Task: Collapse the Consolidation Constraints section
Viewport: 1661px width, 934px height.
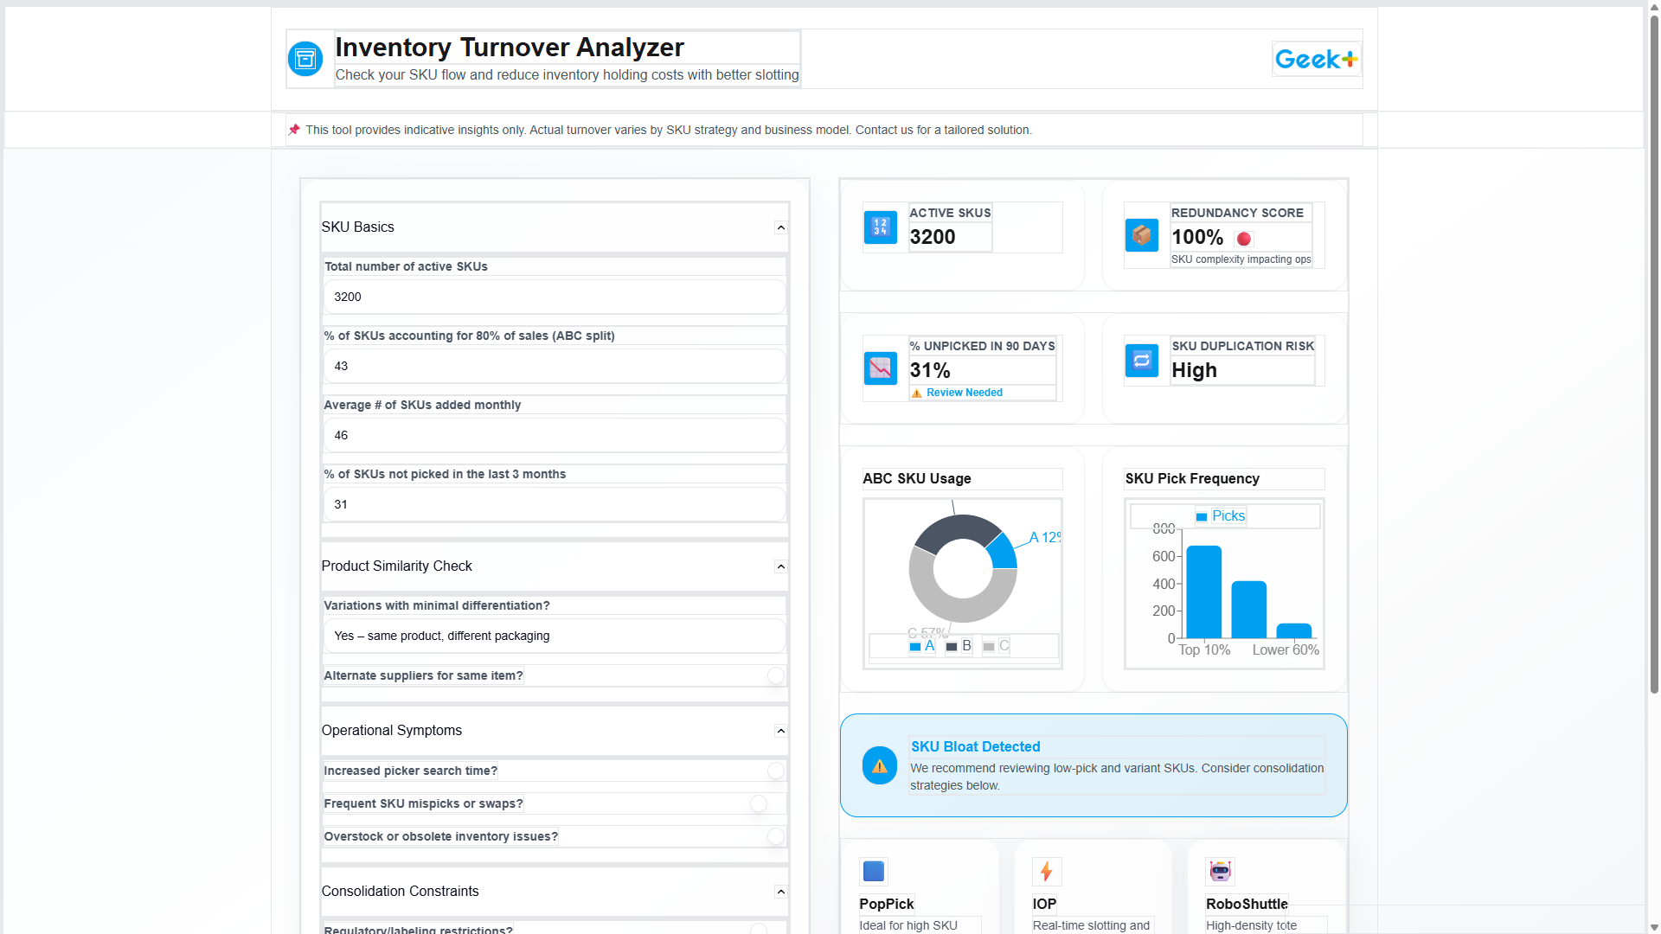Action: coord(779,892)
